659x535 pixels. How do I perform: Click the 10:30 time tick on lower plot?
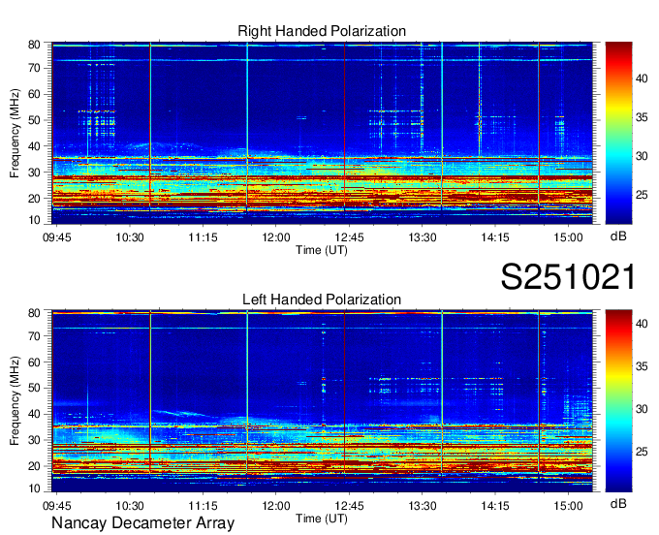(130, 505)
